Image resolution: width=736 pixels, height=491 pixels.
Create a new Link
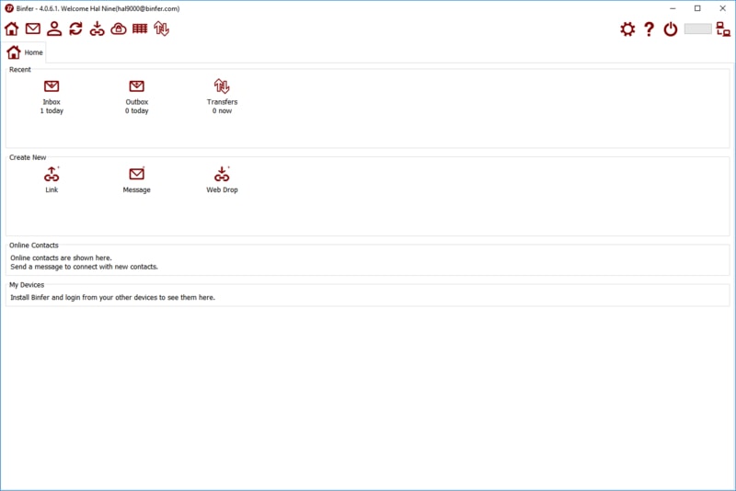pos(52,179)
